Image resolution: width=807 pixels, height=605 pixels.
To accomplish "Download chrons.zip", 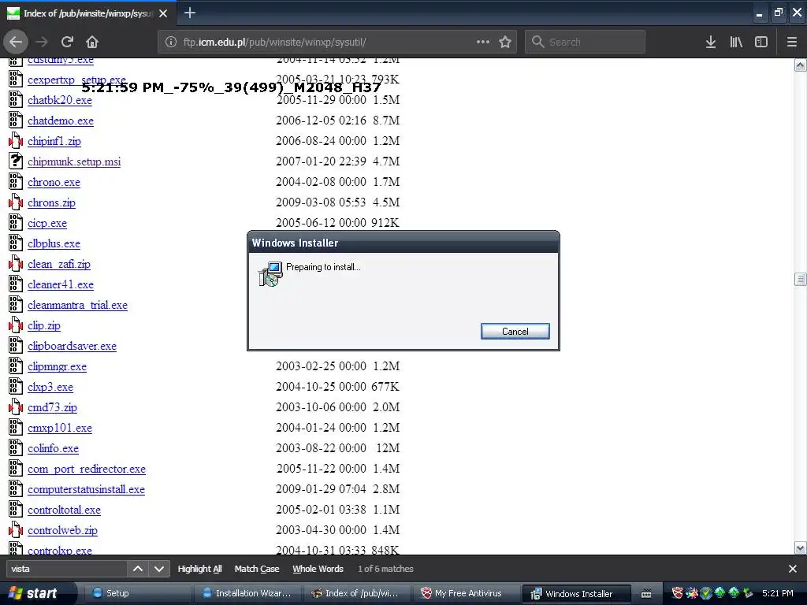I will pyautogui.click(x=51, y=202).
